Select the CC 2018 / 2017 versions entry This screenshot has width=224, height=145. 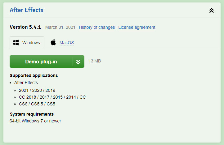click(x=52, y=97)
